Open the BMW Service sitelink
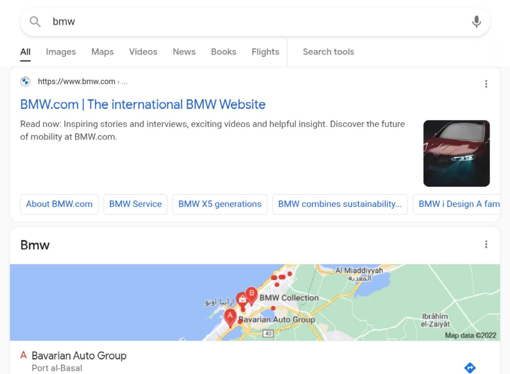The image size is (510, 374). (x=135, y=204)
